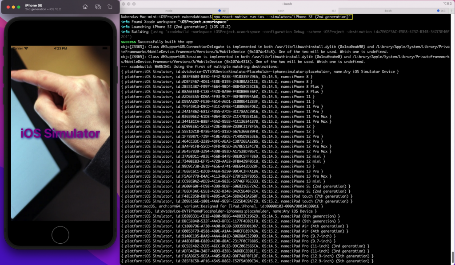The image size is (455, 265).
Task: Click 'Launching iPhone SE (2nd generation)' info line
Action: (176, 27)
